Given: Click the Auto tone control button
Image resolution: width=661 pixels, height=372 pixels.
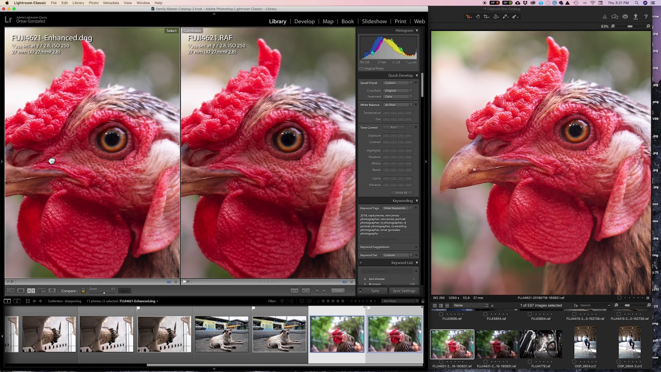Looking at the screenshot, I should [394, 128].
